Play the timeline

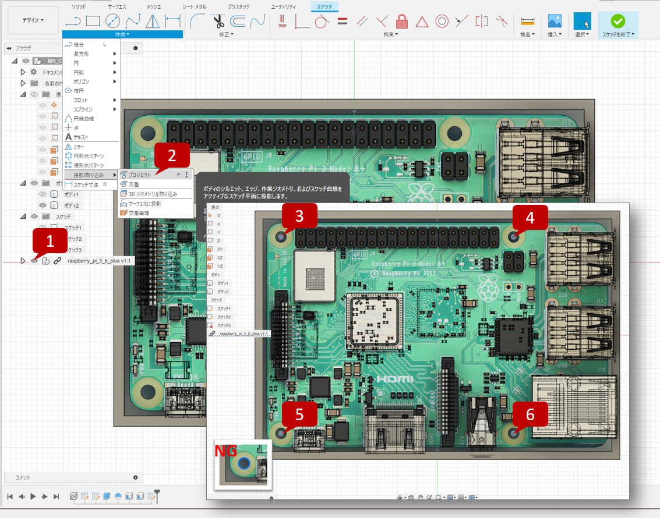(33, 496)
